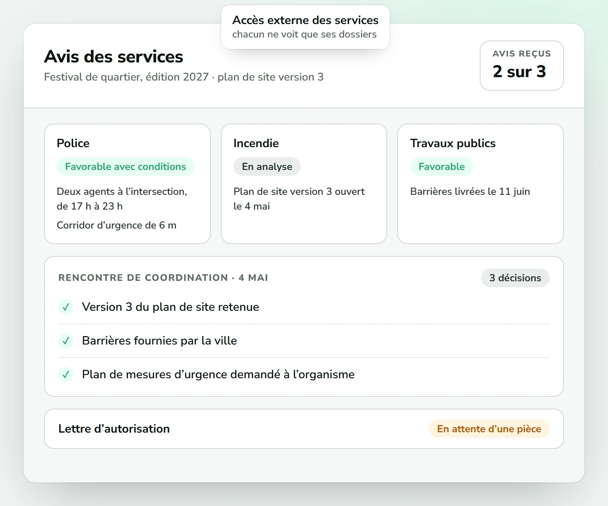Open the Police service card title
The image size is (608, 506).
coord(73,143)
